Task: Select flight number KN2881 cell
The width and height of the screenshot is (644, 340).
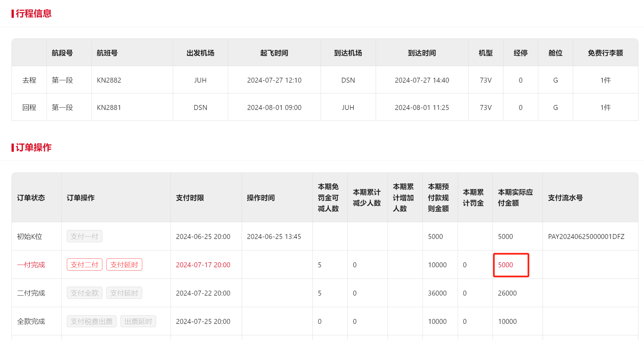Action: point(109,108)
